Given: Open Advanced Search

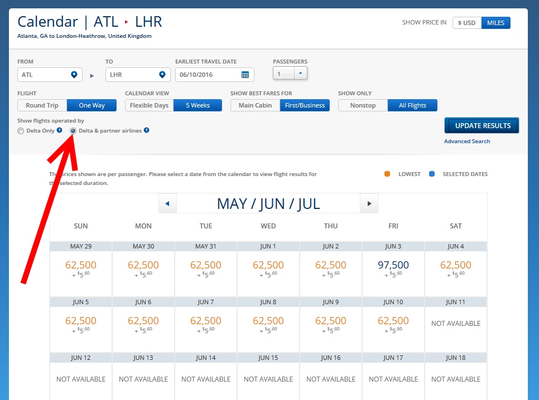Looking at the screenshot, I should point(467,141).
